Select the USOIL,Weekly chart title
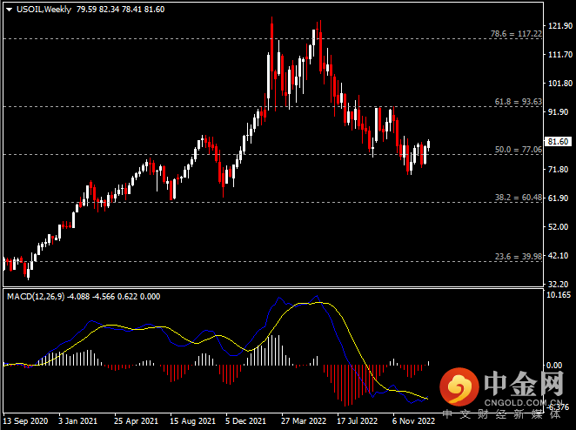Image resolution: width=576 pixels, height=430 pixels. pyautogui.click(x=44, y=10)
